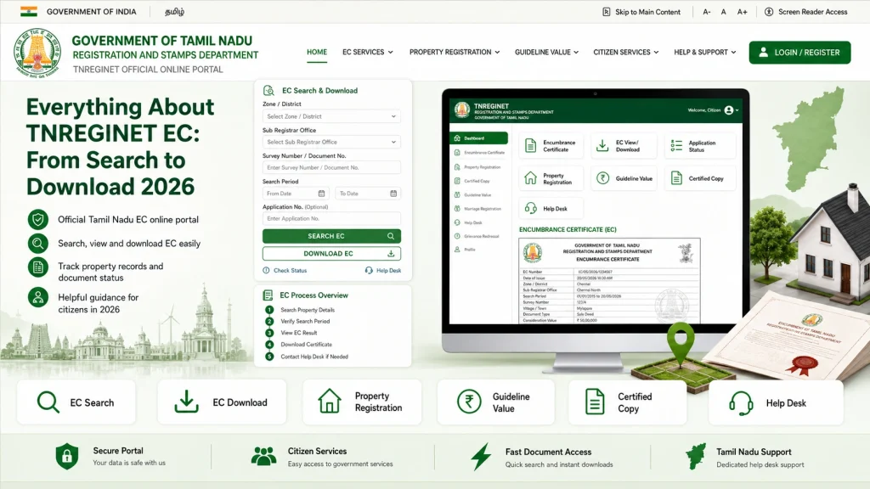The image size is (870, 489).
Task: Select Profile in monitor sidebar
Action: coord(465,250)
